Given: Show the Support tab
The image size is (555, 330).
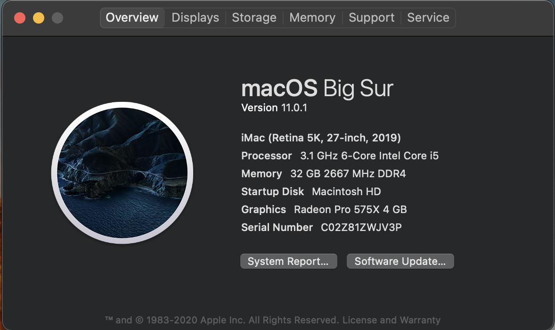Looking at the screenshot, I should [371, 18].
